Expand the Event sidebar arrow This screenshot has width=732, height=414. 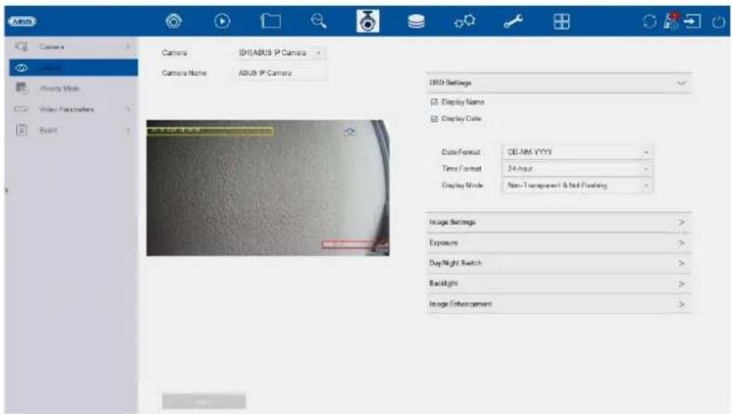click(x=128, y=130)
